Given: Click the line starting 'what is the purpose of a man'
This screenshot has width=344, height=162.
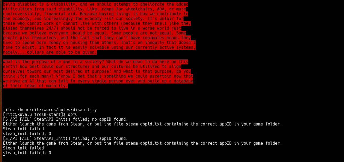Looking at the screenshot, I should coord(95,62).
